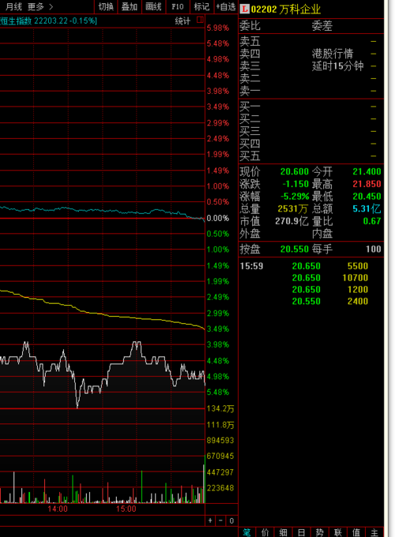Screen dimensions: 395x537
Task: Click the minus zoom icon below chart
Action: pyautogui.click(x=220, y=521)
